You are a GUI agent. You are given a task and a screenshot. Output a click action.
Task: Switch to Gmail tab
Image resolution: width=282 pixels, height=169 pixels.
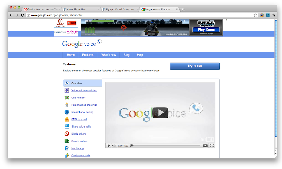pos(42,9)
